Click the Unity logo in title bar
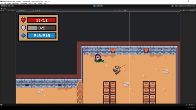 pyautogui.click(x=1, y=1)
